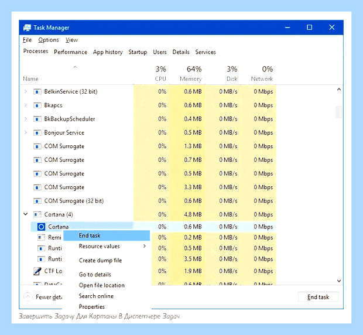Click the End task button at bottom right
The height and width of the screenshot is (335, 363).
[x=318, y=297]
